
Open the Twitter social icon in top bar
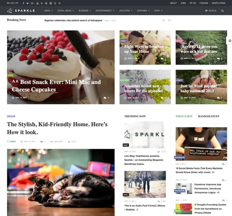[28, 3]
